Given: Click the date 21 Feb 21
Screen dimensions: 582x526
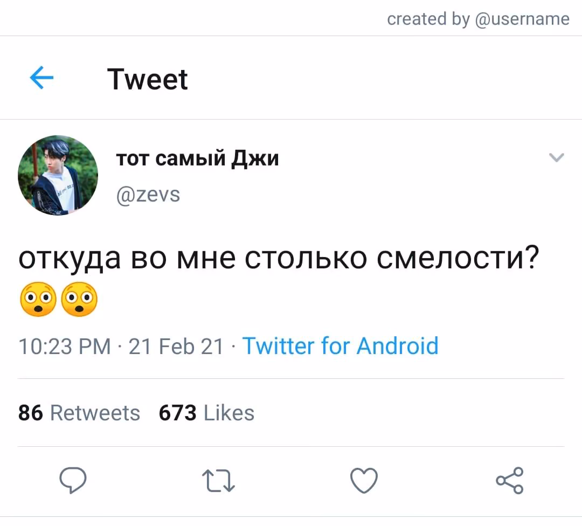Looking at the screenshot, I should click(x=176, y=347).
